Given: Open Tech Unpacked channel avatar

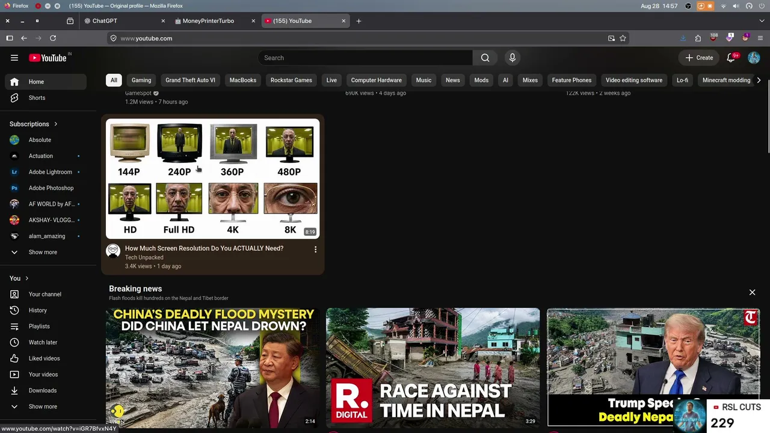Looking at the screenshot, I should click(x=113, y=251).
